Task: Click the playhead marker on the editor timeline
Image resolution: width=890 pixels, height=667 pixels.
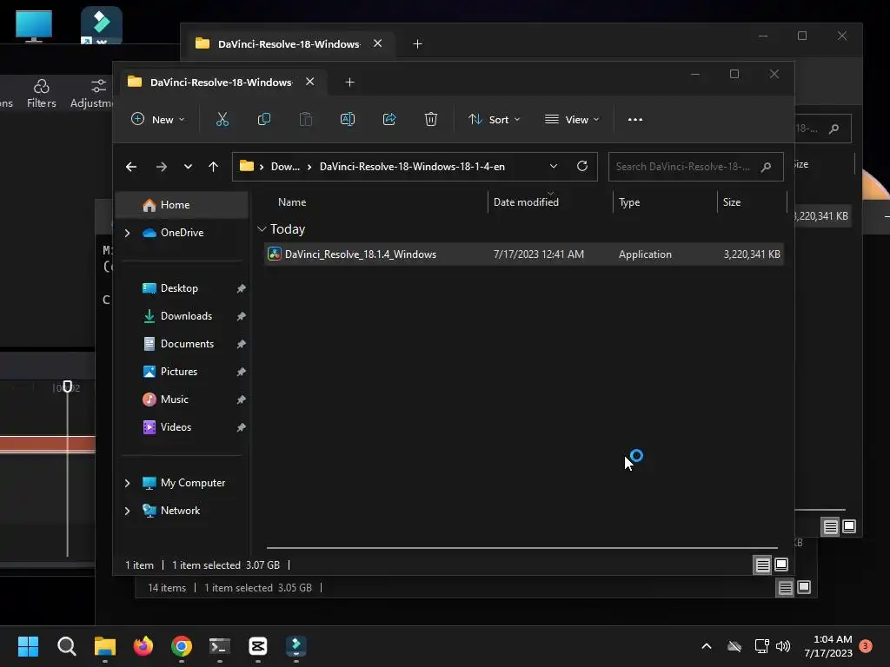Action: point(67,386)
